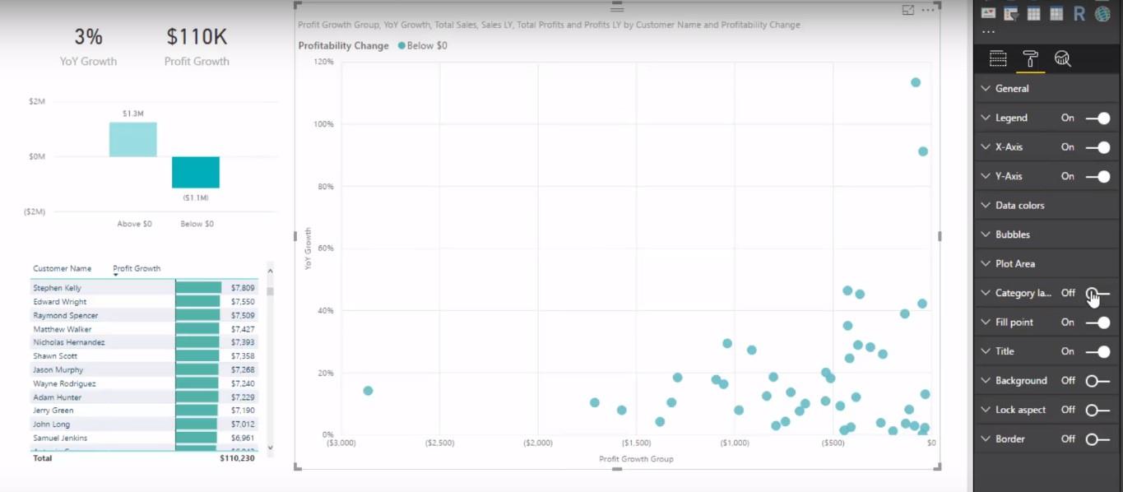Select the highest bubble above 100% YoY
The width and height of the screenshot is (1123, 492).
tap(916, 82)
